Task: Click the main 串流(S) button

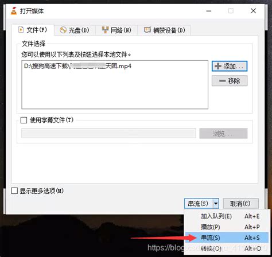Action: coord(199,204)
